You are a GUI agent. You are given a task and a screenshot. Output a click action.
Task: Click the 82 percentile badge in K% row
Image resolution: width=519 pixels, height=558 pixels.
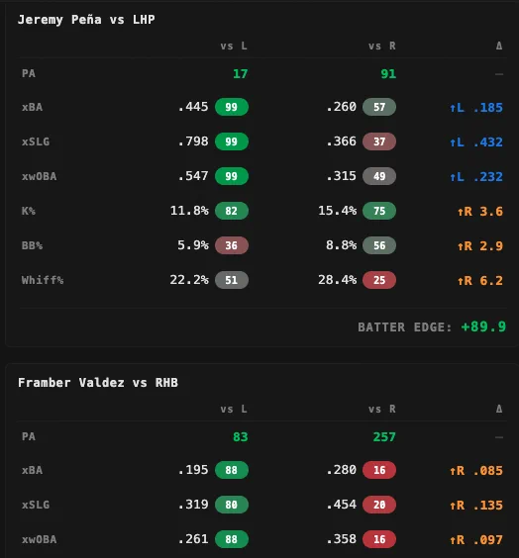tap(232, 211)
